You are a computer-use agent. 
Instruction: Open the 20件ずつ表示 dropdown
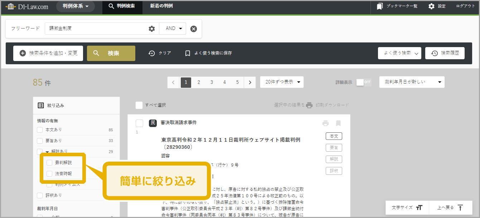coord(282,82)
